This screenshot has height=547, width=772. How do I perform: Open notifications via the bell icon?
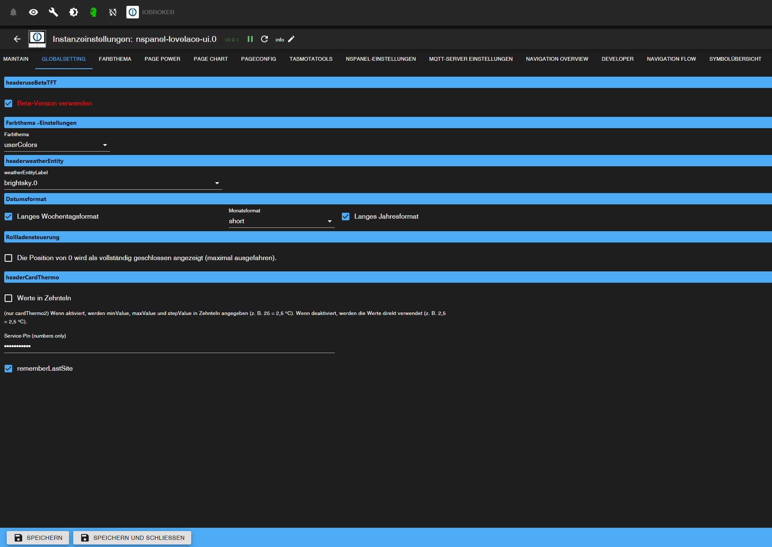pos(13,12)
